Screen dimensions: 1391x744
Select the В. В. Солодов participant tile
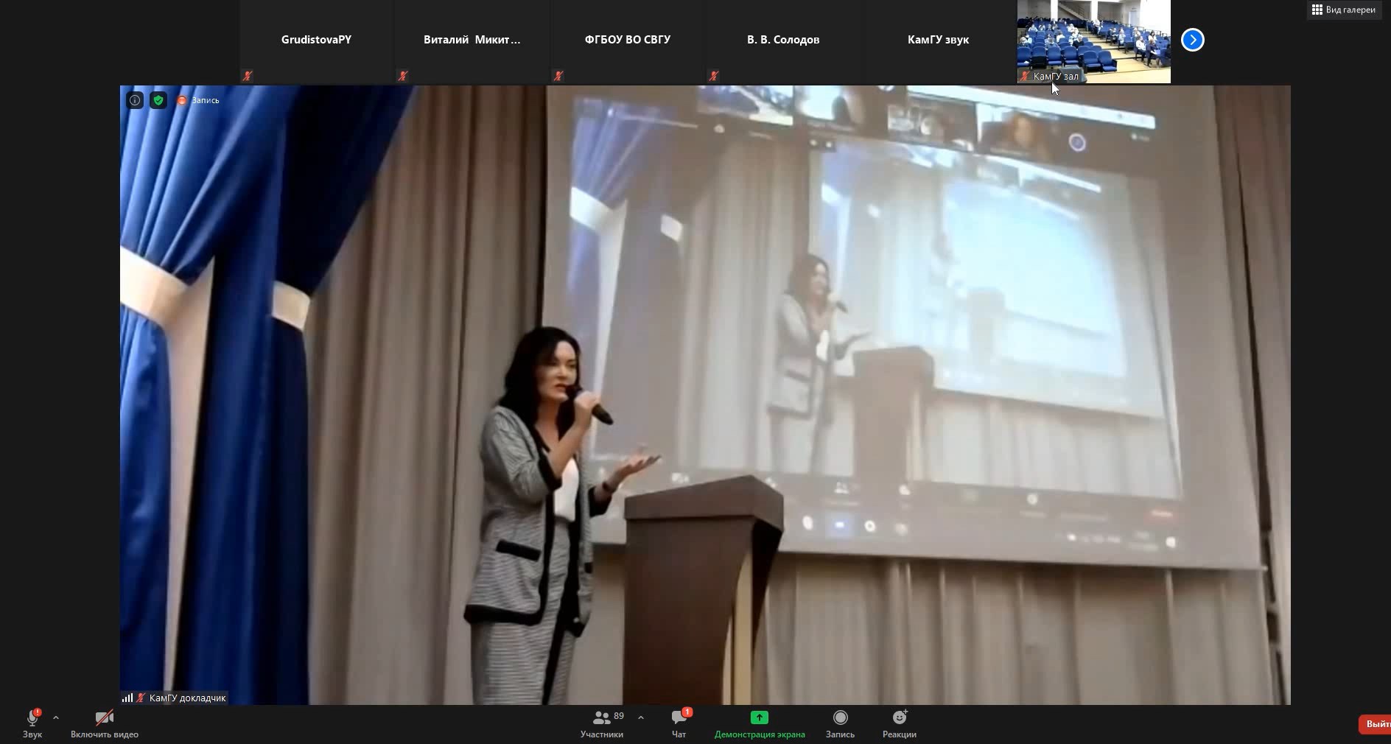coord(782,41)
